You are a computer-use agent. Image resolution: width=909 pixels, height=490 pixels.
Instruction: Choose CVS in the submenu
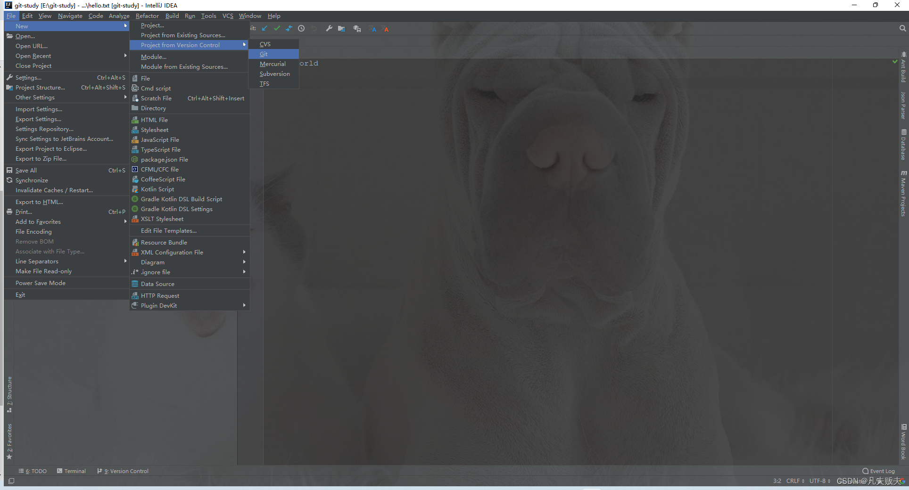tap(273, 44)
